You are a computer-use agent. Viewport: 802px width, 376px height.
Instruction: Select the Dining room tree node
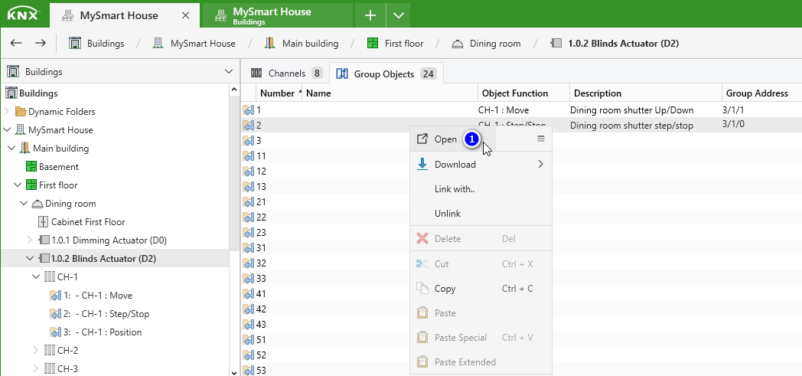(x=64, y=204)
